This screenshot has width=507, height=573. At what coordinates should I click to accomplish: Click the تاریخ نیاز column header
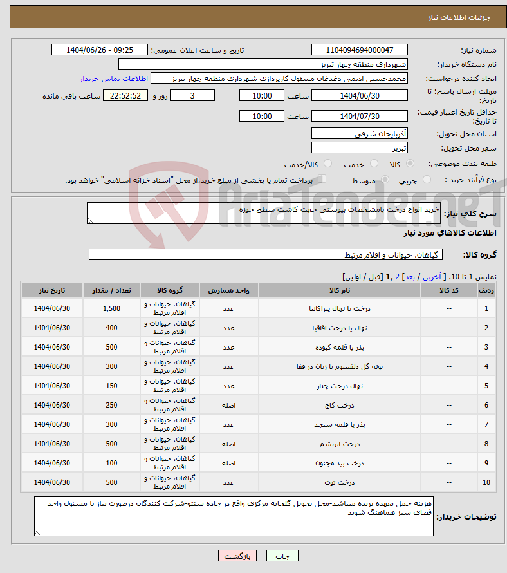coord(52,290)
